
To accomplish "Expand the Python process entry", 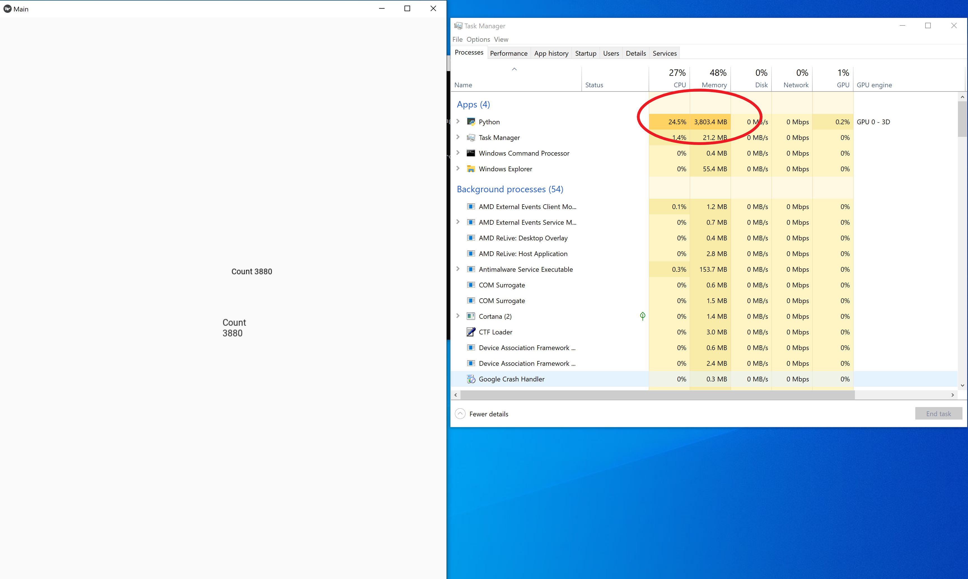I will pyautogui.click(x=458, y=121).
